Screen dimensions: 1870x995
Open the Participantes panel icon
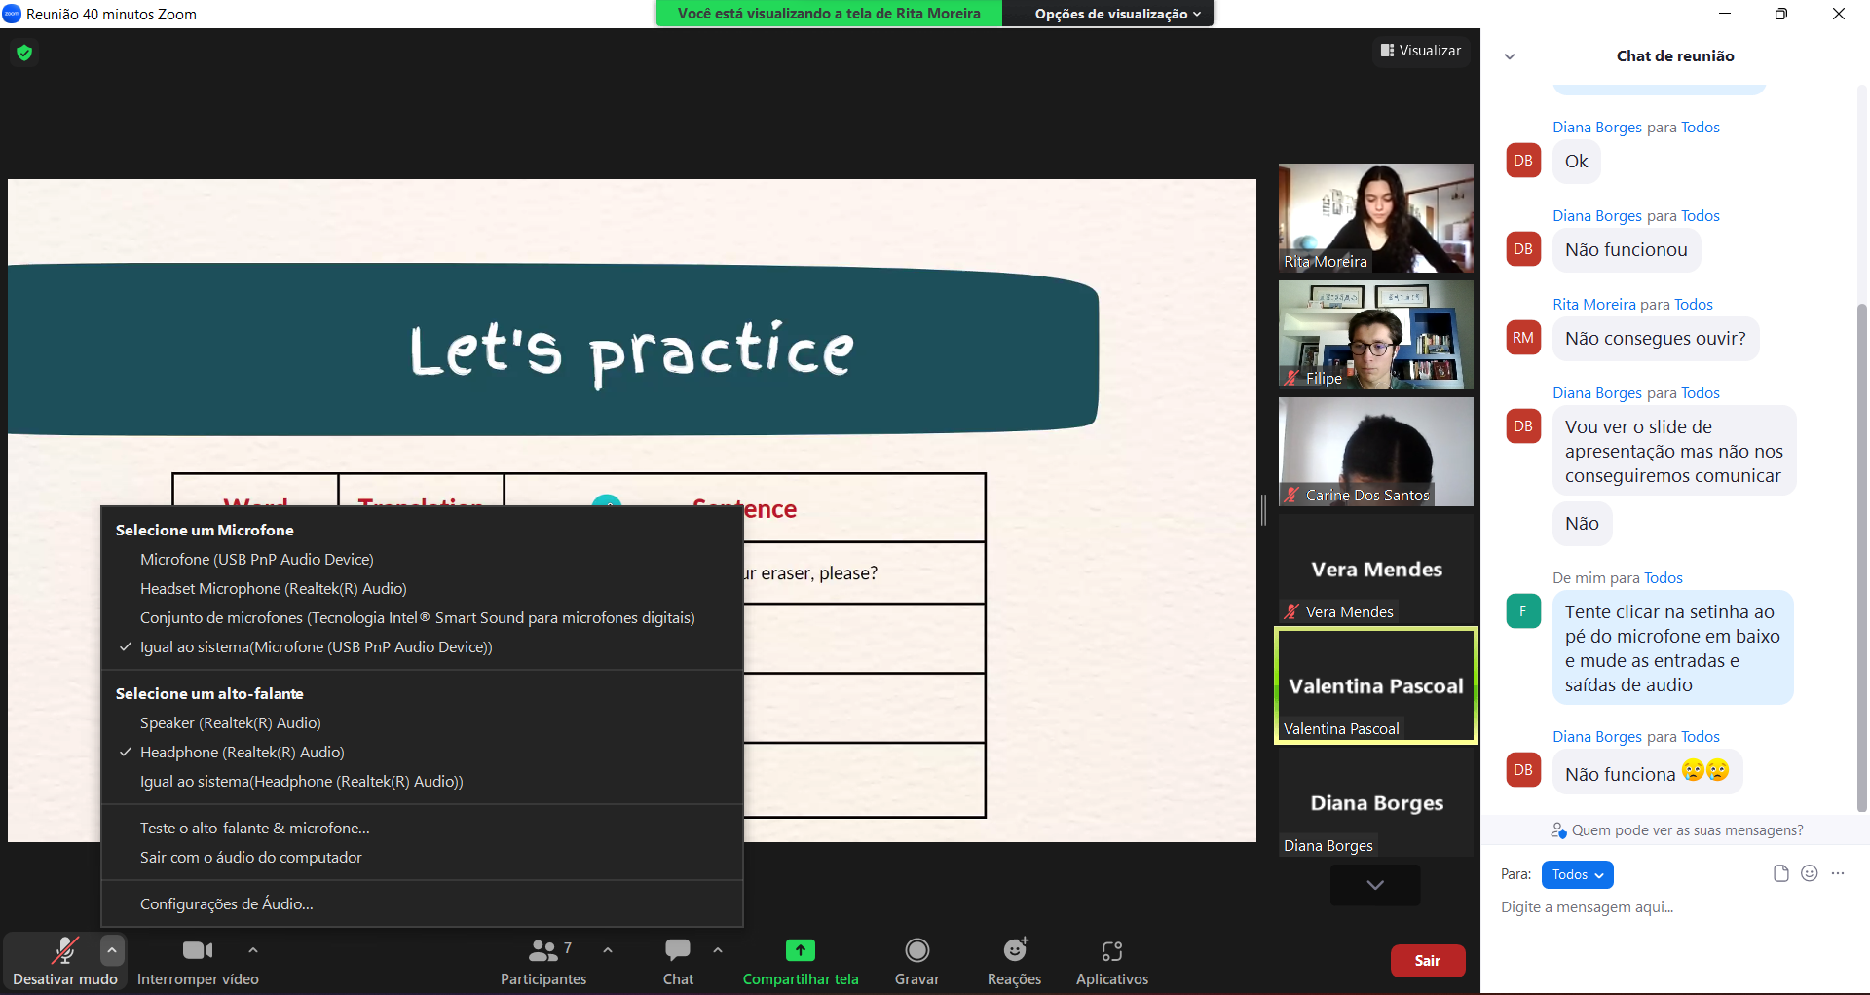[542, 950]
